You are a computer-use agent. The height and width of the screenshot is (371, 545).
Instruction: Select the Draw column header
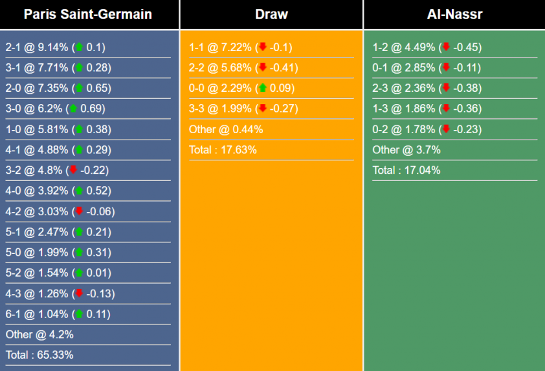[272, 14]
